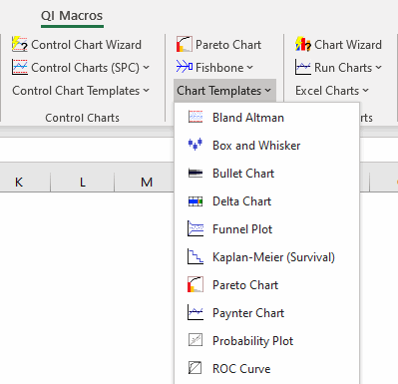Open the Fishbone dropdown arrow
398x384 pixels.
(x=250, y=68)
